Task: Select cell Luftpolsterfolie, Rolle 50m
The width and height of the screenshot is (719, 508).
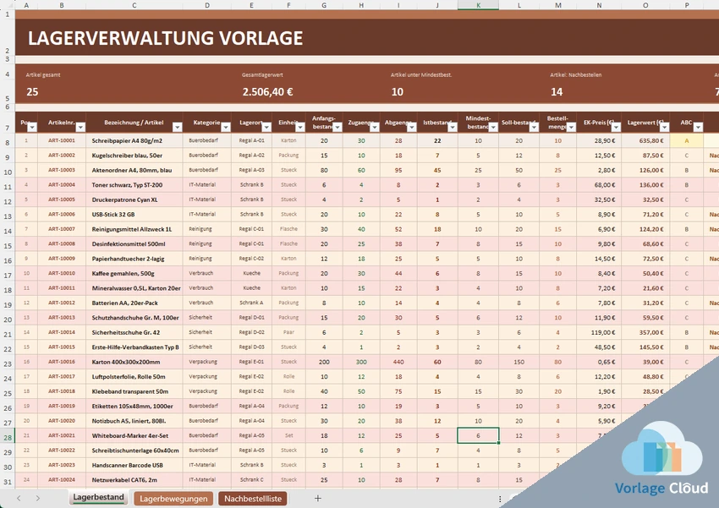Action: [134, 376]
